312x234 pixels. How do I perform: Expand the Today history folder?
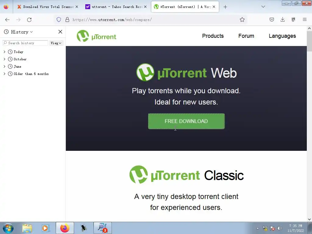4,52
